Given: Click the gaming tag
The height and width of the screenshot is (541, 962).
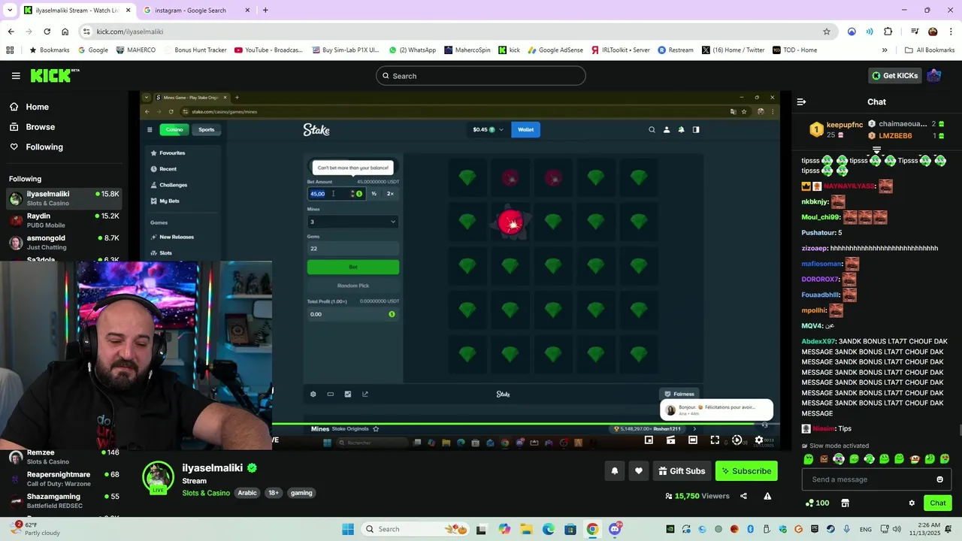Looking at the screenshot, I should (301, 493).
